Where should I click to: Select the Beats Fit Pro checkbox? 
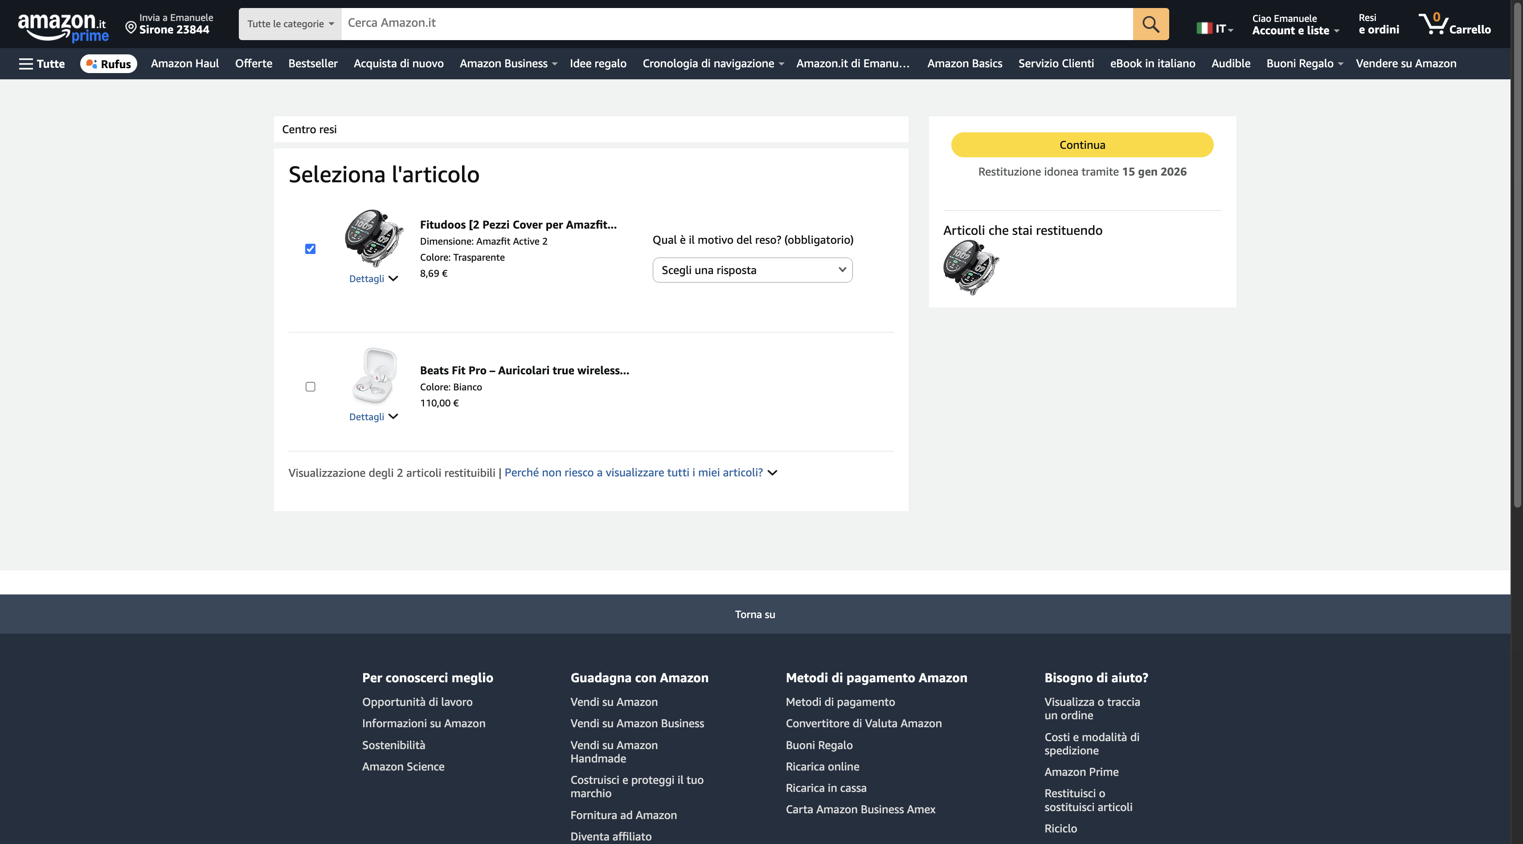pyautogui.click(x=311, y=387)
